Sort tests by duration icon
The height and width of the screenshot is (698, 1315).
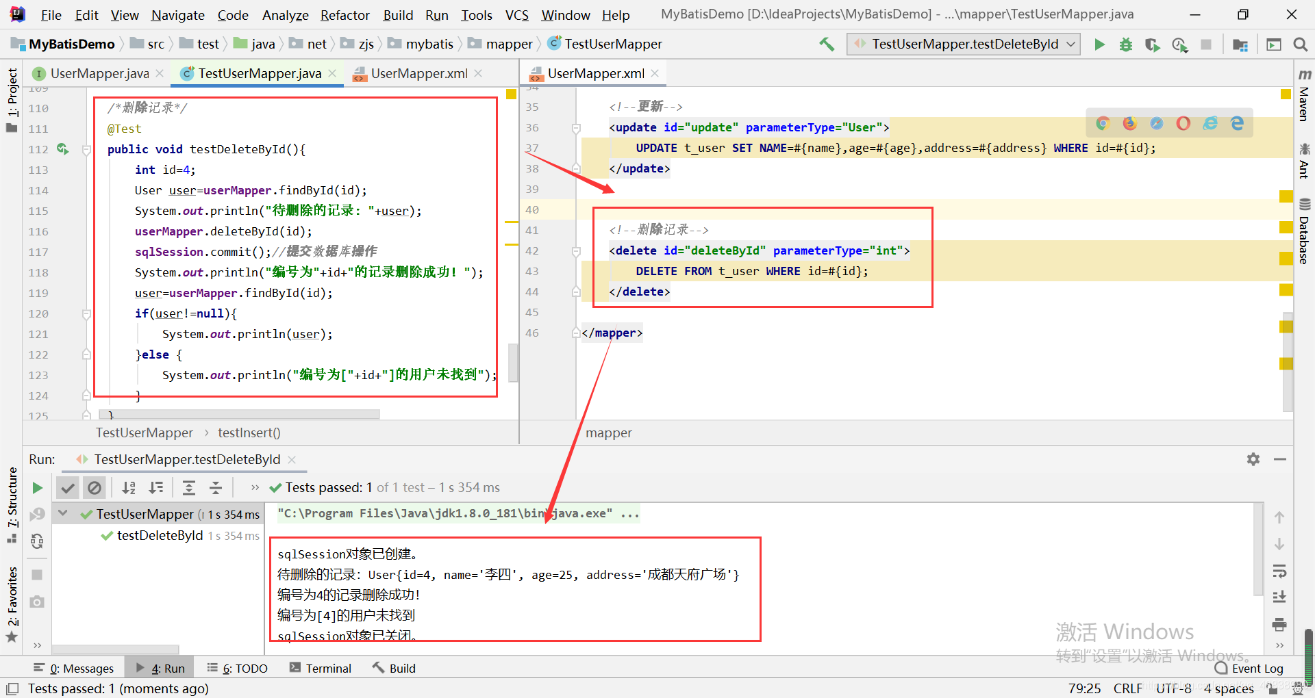pos(156,488)
